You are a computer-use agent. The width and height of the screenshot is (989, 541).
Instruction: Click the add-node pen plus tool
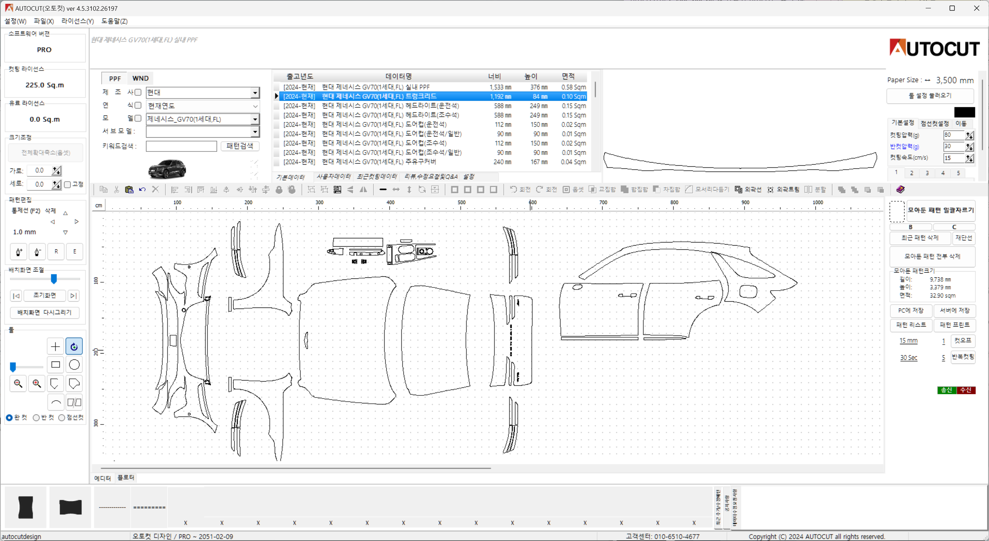coord(18,251)
